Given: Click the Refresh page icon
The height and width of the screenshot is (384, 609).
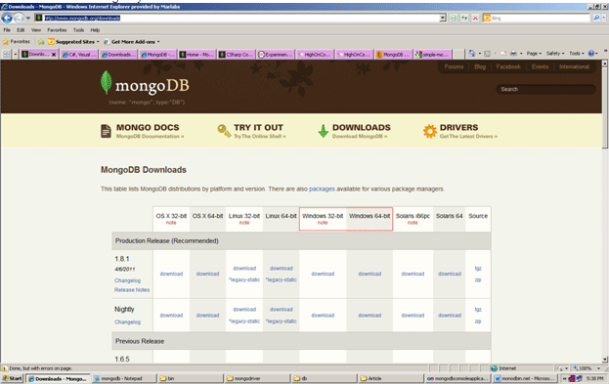Looking at the screenshot, I should pos(464,18).
